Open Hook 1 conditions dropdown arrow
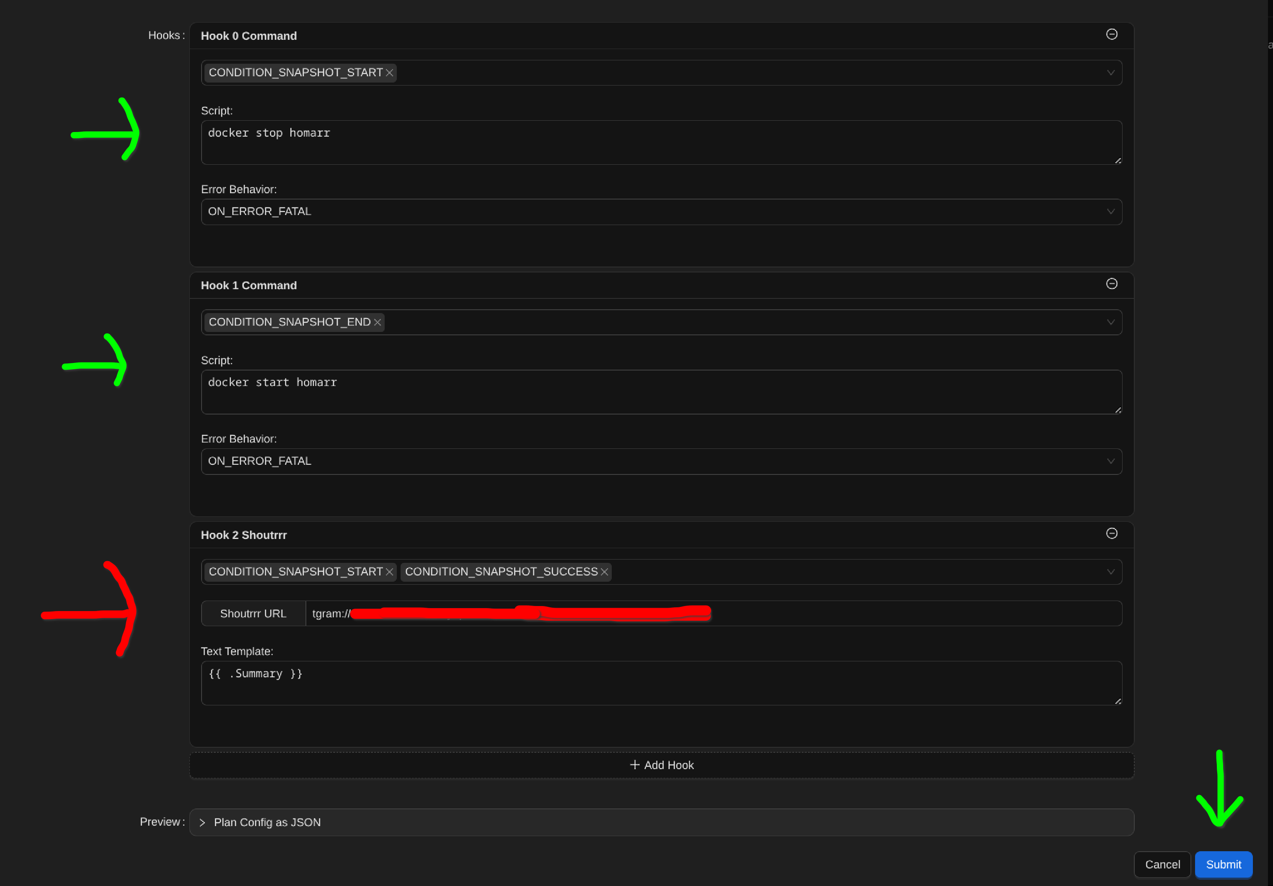 tap(1110, 322)
